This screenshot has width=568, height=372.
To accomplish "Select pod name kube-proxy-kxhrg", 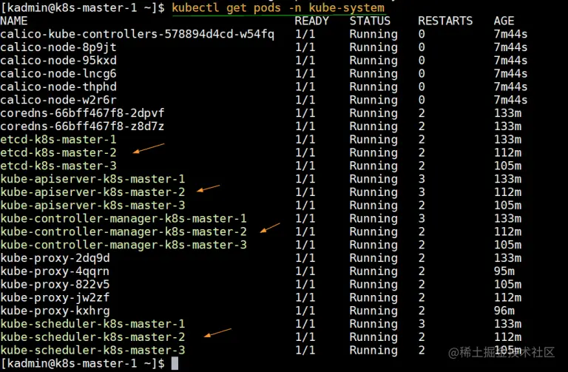I will click(55, 311).
